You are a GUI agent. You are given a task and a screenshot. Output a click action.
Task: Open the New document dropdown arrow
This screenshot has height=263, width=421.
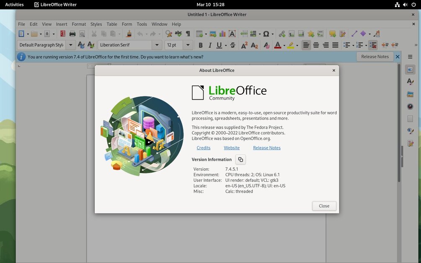[x=28, y=34]
